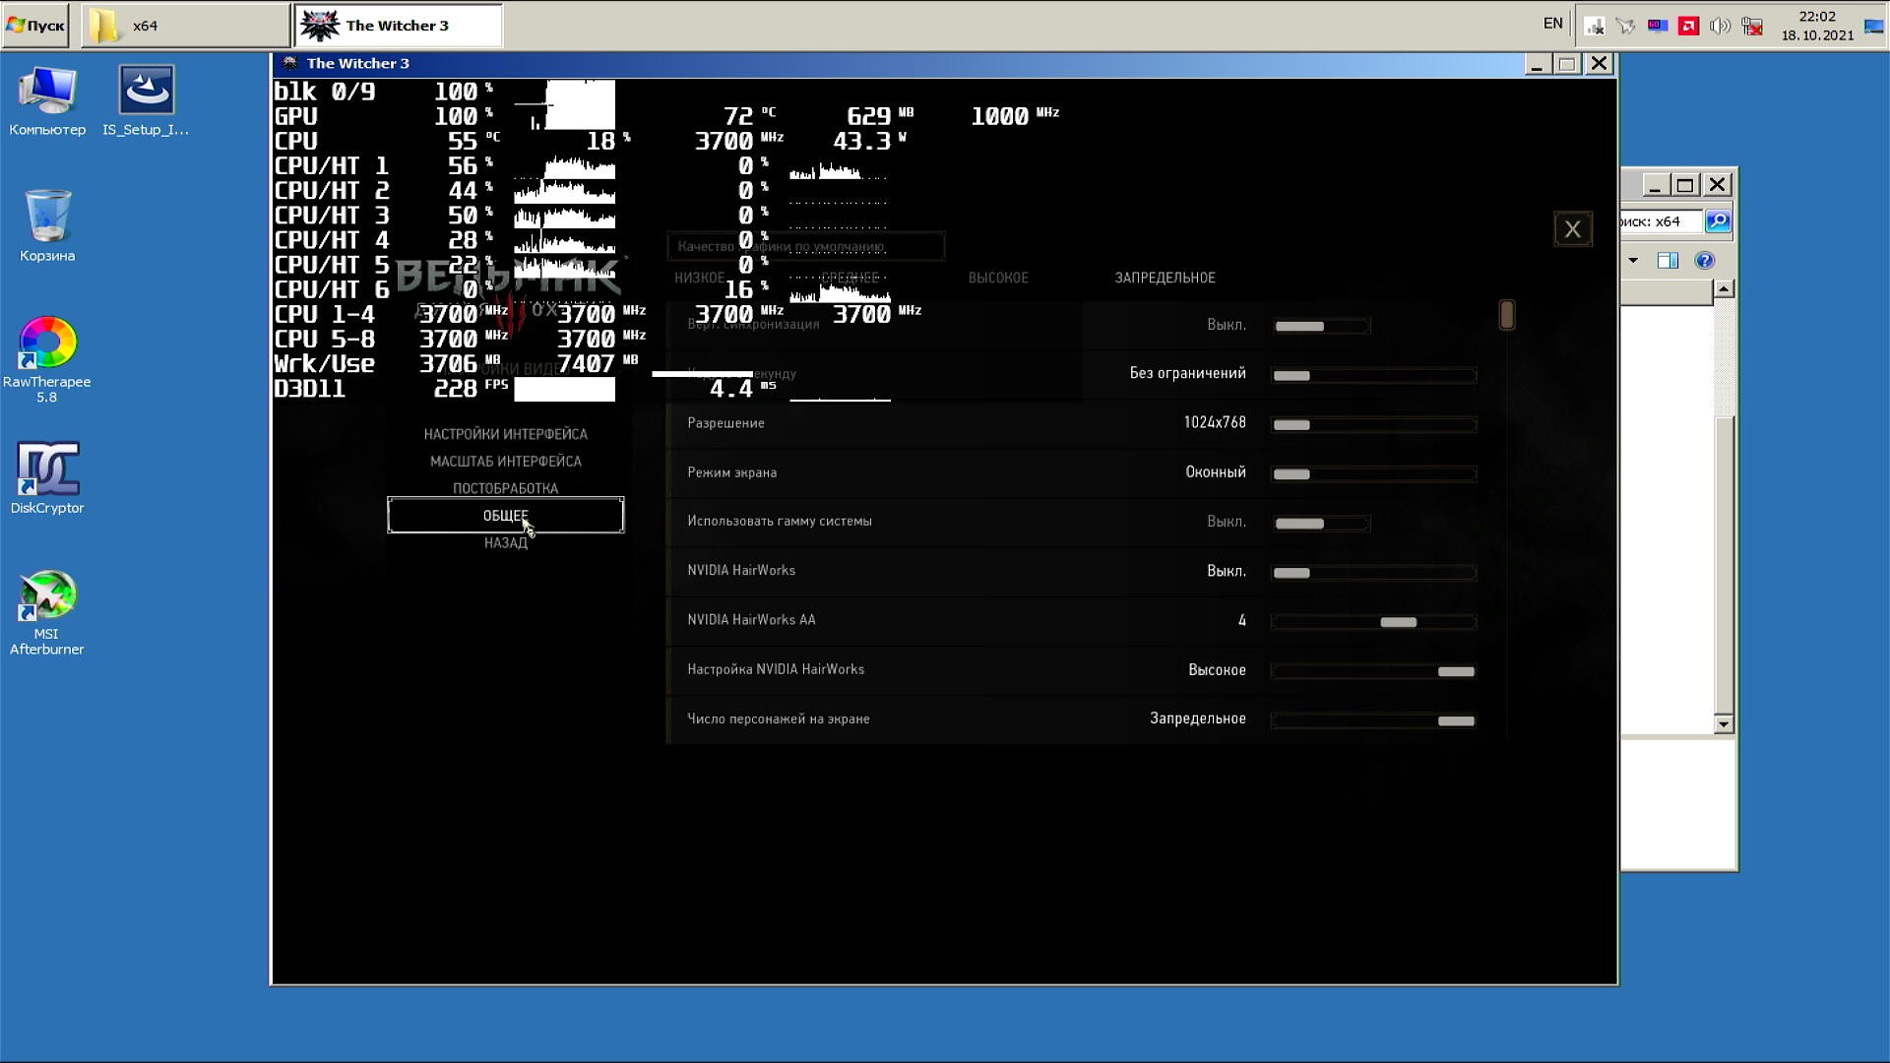
Task: Select НАСТРОЙКИ ИНТЕРФЕЙСА menu item
Action: pyautogui.click(x=505, y=434)
